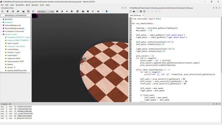This screenshot has height=125, width=222.
Task: Click the simulation time display field
Action: (x=45, y=11)
